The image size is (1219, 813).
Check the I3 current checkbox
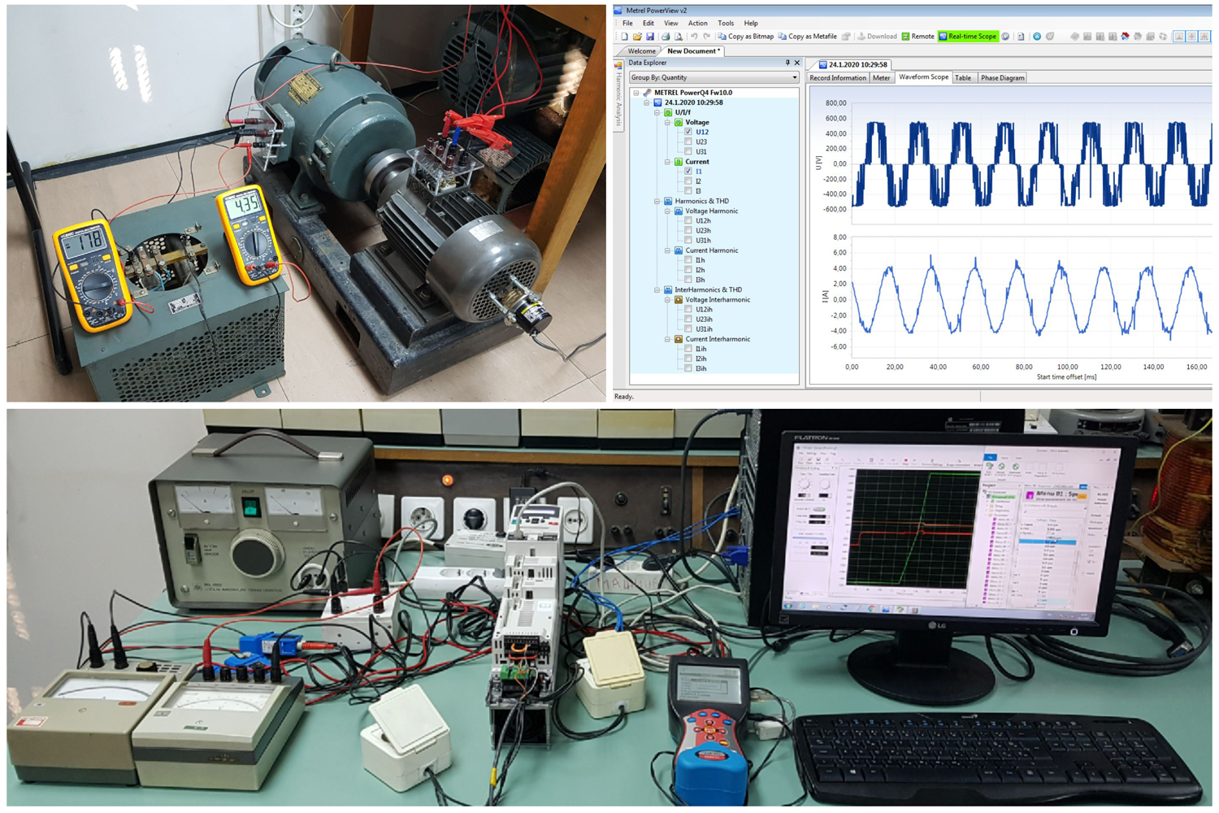pyautogui.click(x=688, y=191)
